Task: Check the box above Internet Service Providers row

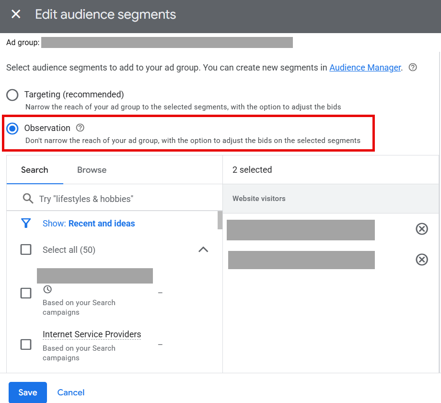Action: coord(26,293)
